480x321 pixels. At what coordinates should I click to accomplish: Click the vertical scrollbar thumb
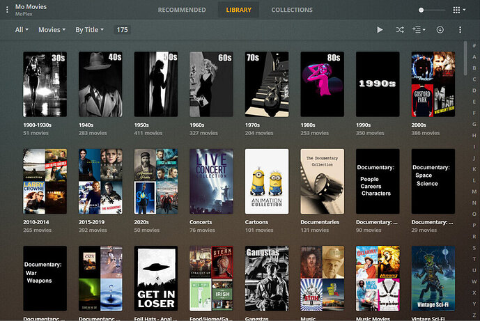pyautogui.click(x=465, y=58)
